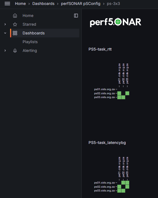Click PS5-task_rtt cell ps03 row, ps01 column
Image resolution: width=158 pixels, height=198 pixels.
pyautogui.click(x=119, y=97)
